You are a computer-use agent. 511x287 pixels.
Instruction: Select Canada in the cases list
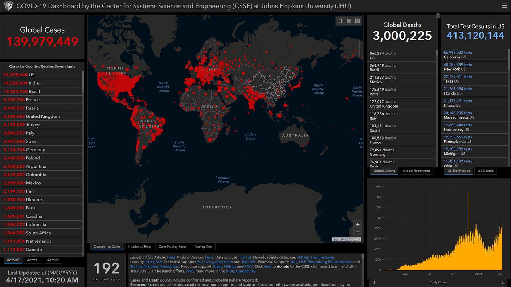click(41, 250)
